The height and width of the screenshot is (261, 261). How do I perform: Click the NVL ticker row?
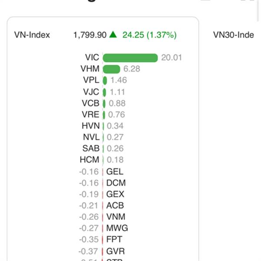pos(103,137)
